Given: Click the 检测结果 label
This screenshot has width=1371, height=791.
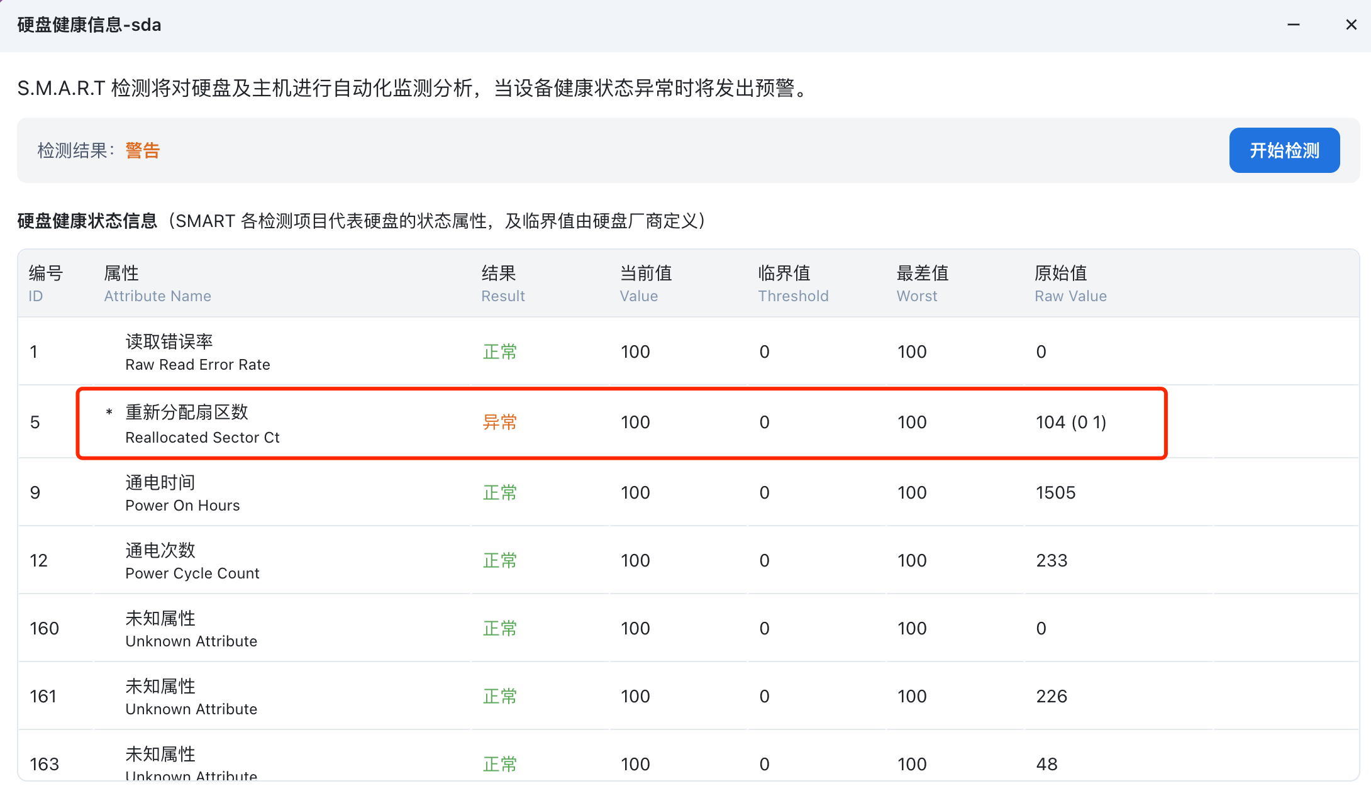Looking at the screenshot, I should (x=76, y=150).
